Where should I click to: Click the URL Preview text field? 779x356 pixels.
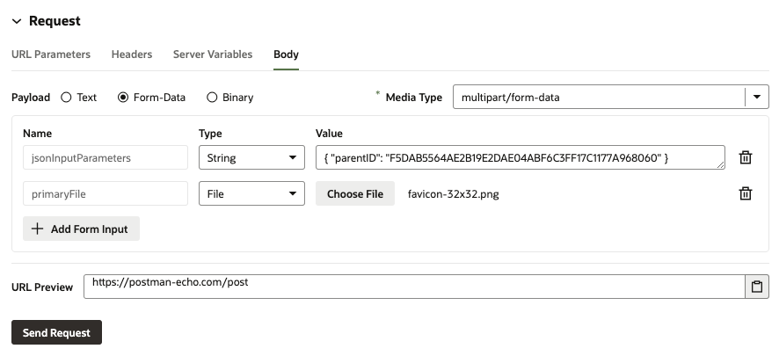pos(413,287)
